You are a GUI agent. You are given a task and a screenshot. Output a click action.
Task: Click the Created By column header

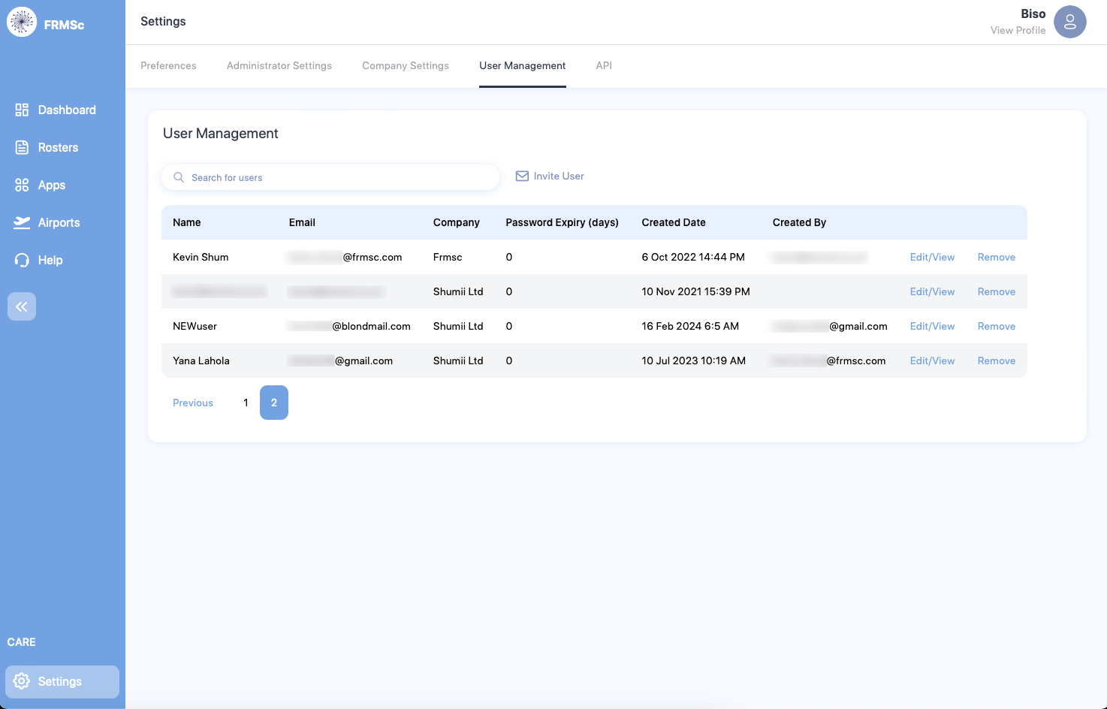click(799, 222)
